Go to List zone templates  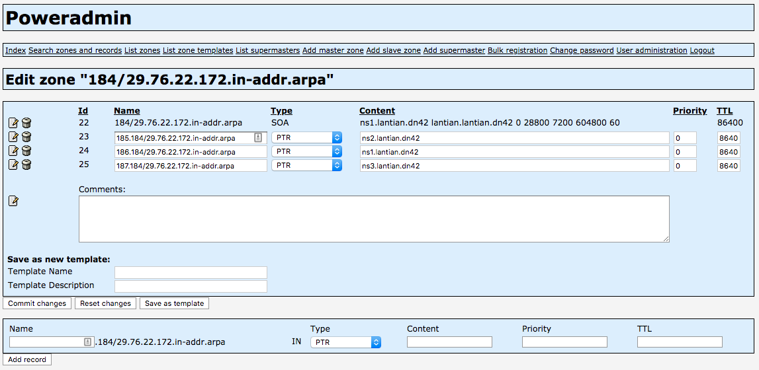[198, 50]
